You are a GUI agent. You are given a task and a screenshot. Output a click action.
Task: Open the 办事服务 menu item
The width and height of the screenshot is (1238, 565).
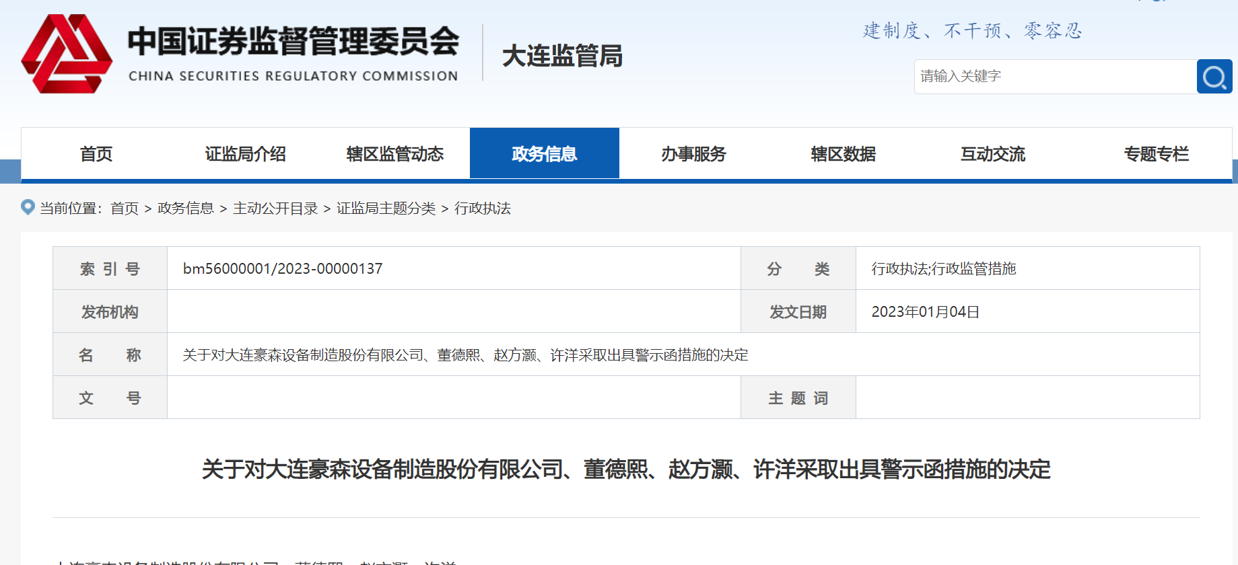693,154
